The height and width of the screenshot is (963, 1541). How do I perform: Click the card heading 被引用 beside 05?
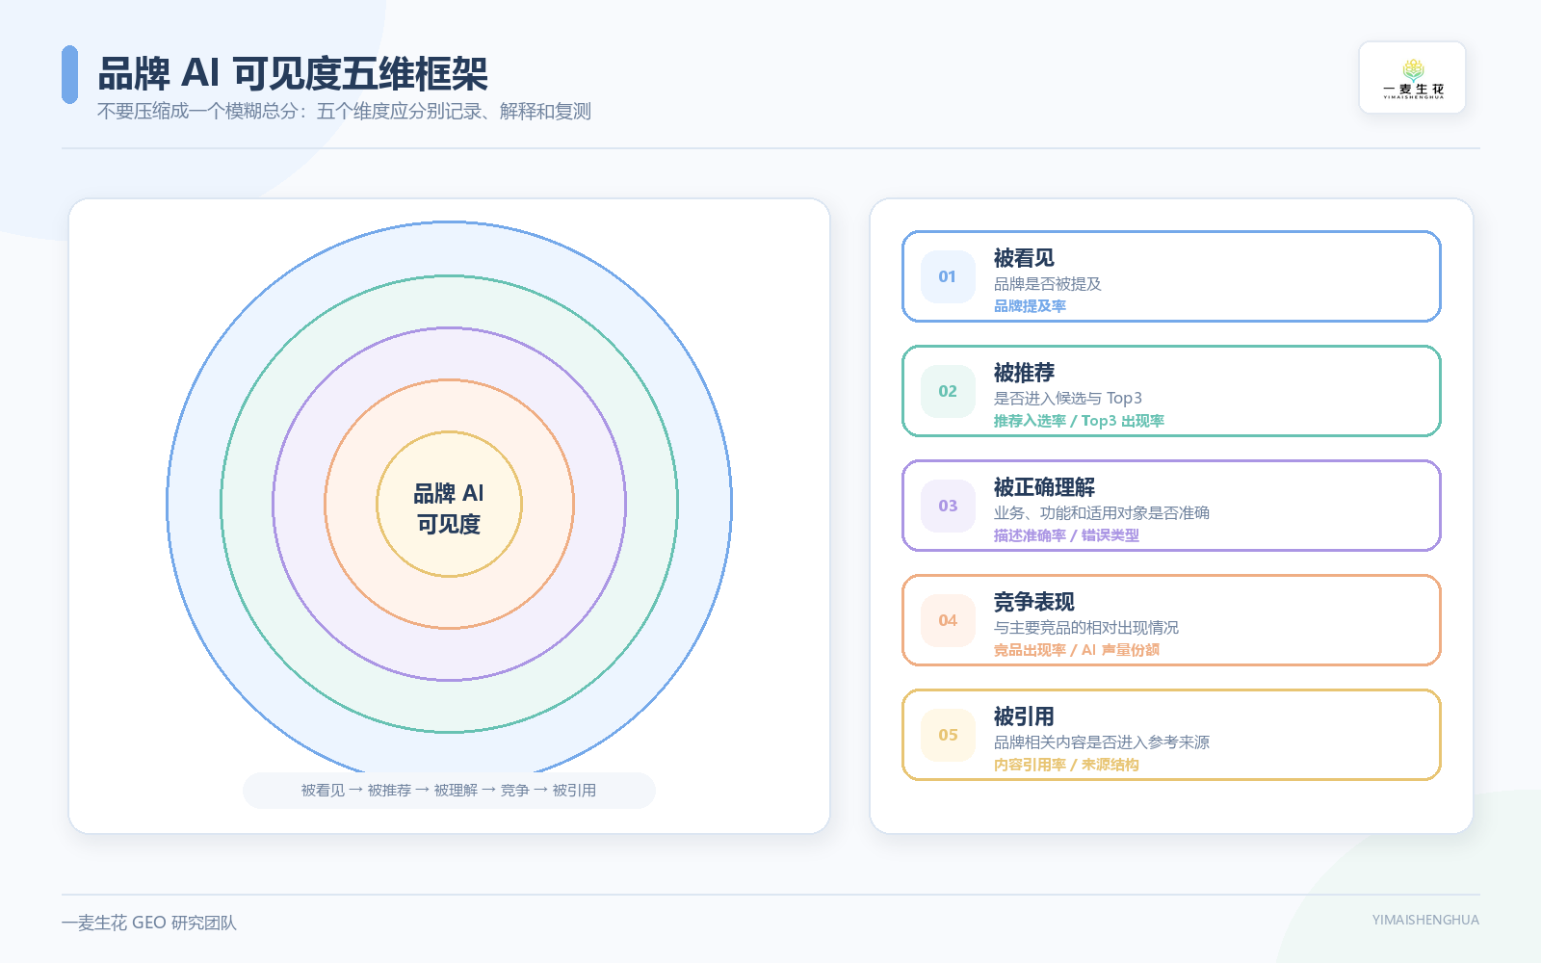(x=1024, y=716)
